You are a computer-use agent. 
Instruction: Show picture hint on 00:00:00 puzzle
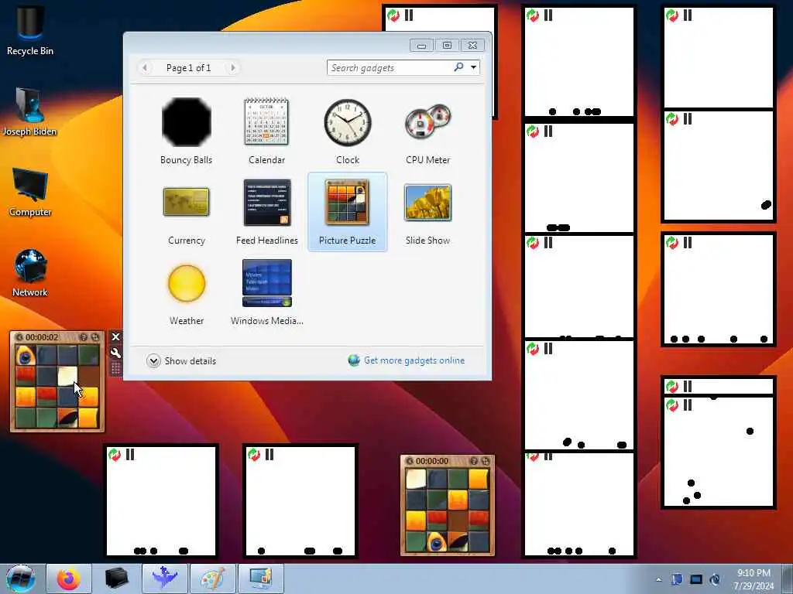click(x=474, y=461)
